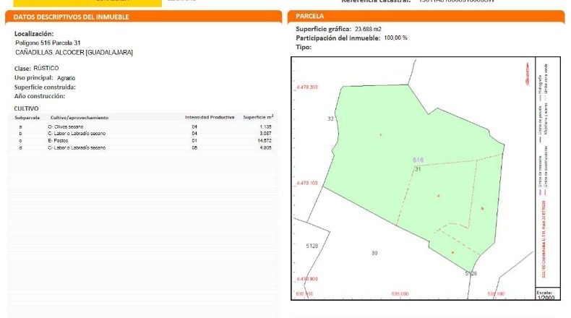The image size is (571, 318).
Task: Select the participation value '100,00 %'
Action: (395, 38)
